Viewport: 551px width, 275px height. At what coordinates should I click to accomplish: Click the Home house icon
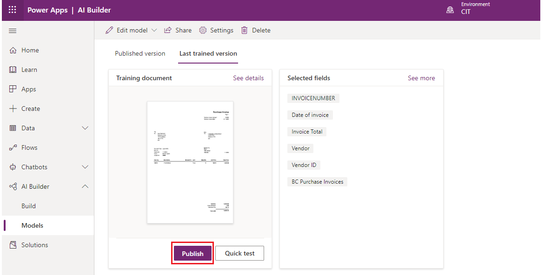click(x=13, y=50)
